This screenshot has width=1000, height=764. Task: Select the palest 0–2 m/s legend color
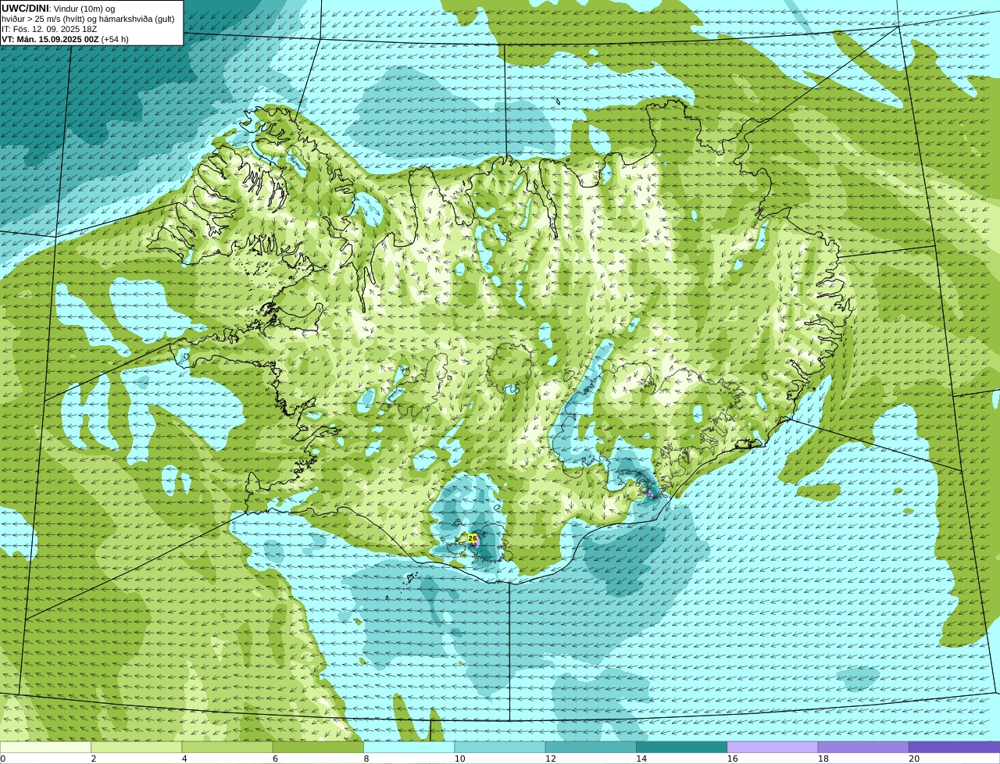coord(45,748)
